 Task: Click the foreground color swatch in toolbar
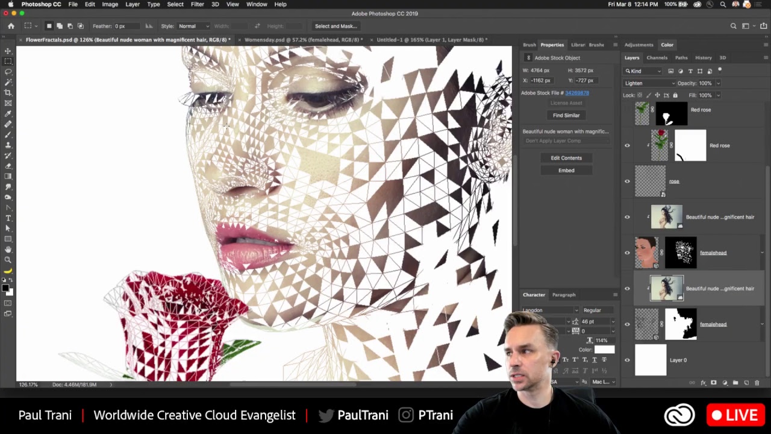[x=6, y=288]
